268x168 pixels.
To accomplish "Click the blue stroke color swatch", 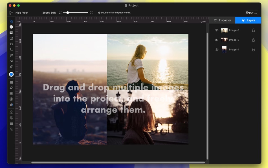I will (x=11, y=74).
